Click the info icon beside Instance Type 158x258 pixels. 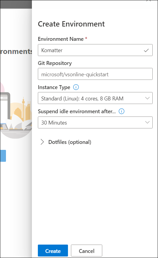(76, 87)
